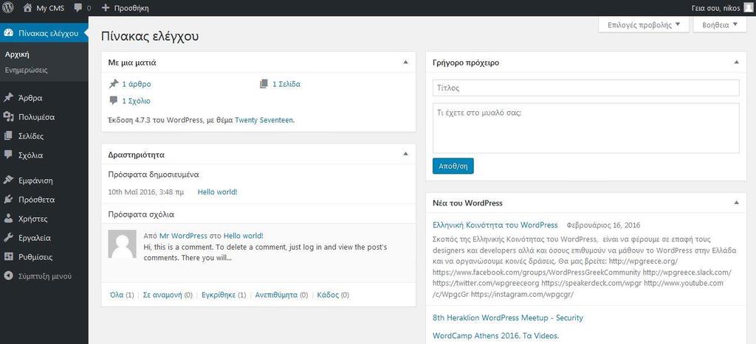756x344 pixels.
Task: Click the page icon next to 1 Σελίδα
Action: pyautogui.click(x=264, y=84)
